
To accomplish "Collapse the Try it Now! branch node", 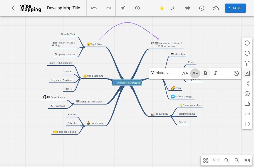I will (84, 47).
